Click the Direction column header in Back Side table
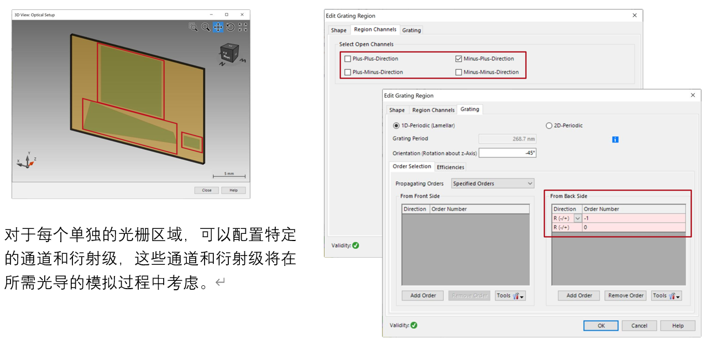The image size is (707, 345). [x=567, y=209]
